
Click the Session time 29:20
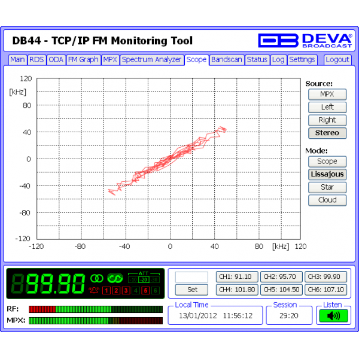289,316
